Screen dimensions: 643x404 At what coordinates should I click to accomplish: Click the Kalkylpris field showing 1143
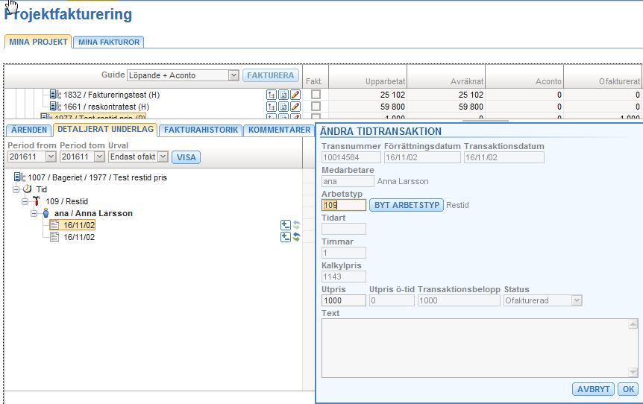(344, 277)
